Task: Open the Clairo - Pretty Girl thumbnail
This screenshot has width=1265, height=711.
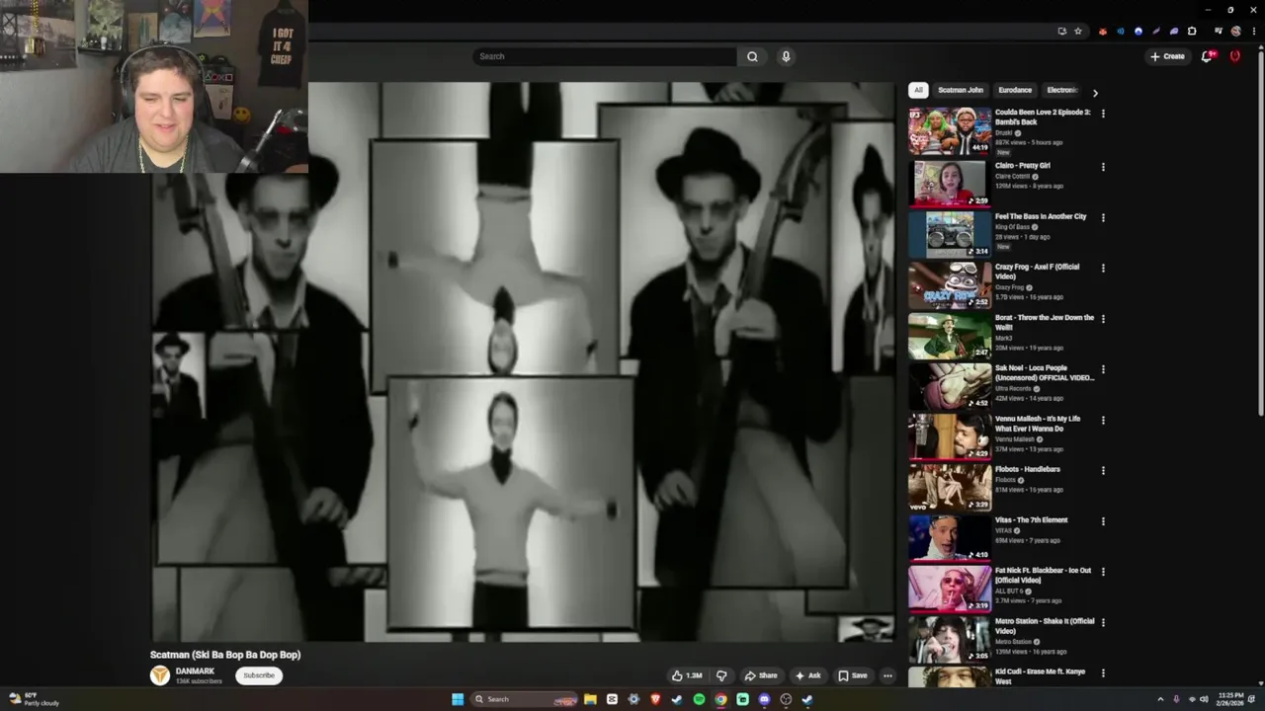Action: tap(950, 183)
